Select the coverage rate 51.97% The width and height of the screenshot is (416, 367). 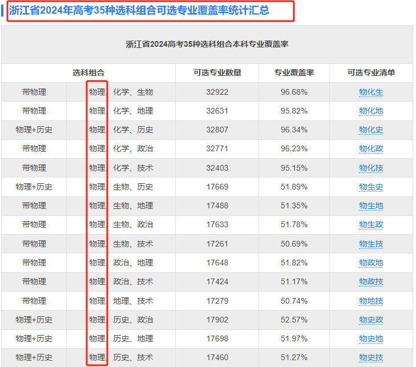pos(294,338)
